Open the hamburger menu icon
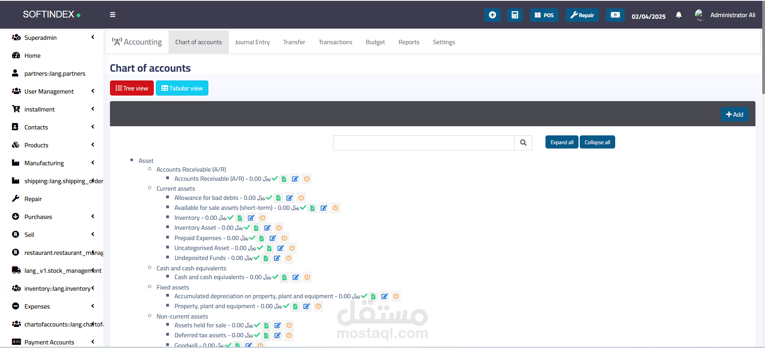The image size is (765, 348). pyautogui.click(x=113, y=15)
